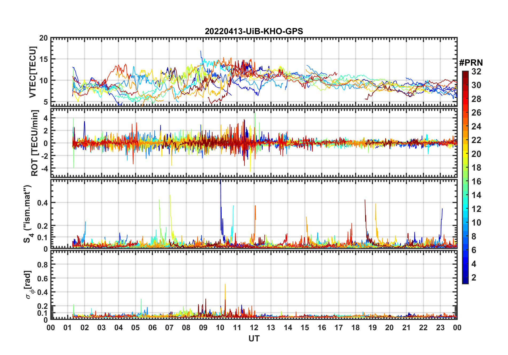Select the ROT [TECU/min] y-axis label
This screenshot has height=355, width=508.
(x=35, y=143)
